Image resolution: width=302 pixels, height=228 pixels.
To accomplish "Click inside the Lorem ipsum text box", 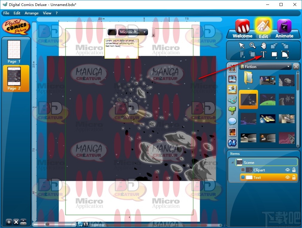I will (121, 49).
